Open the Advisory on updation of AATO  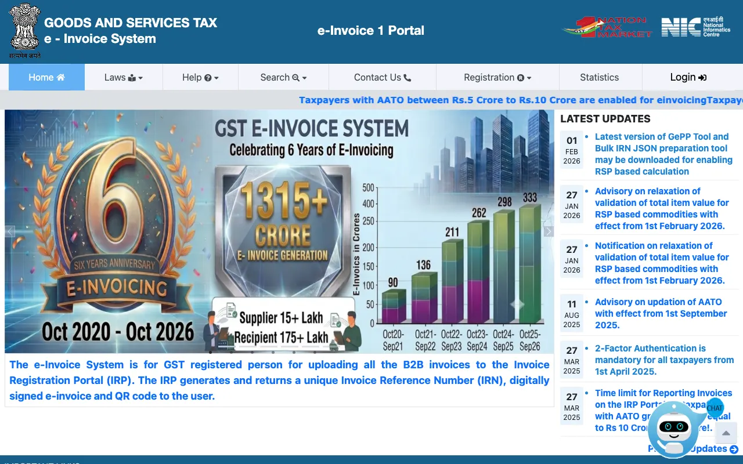click(661, 314)
